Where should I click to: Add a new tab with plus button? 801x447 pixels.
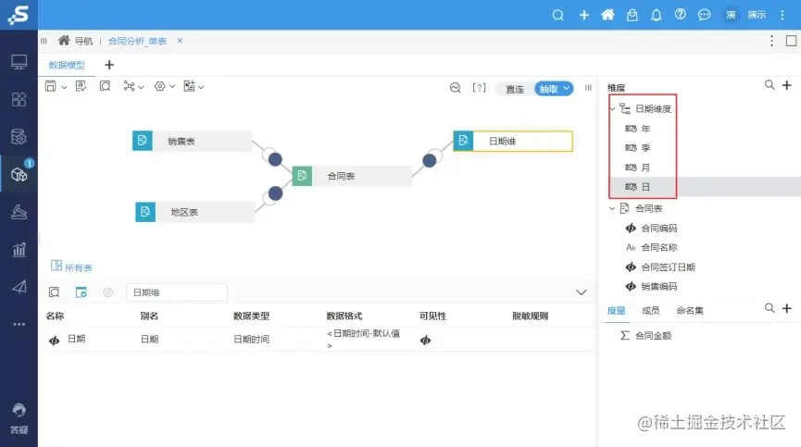tap(109, 65)
